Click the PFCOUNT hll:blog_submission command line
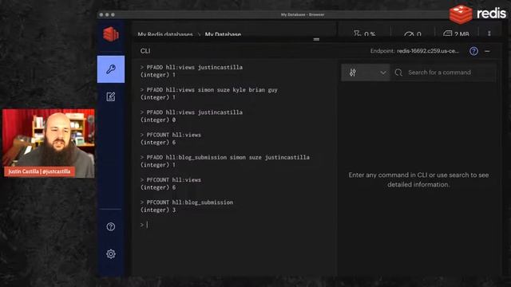This screenshot has height=287, width=511. 187,202
